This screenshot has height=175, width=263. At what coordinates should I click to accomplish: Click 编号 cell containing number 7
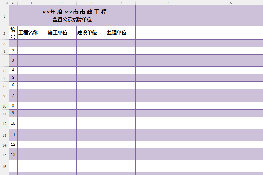click(13, 95)
